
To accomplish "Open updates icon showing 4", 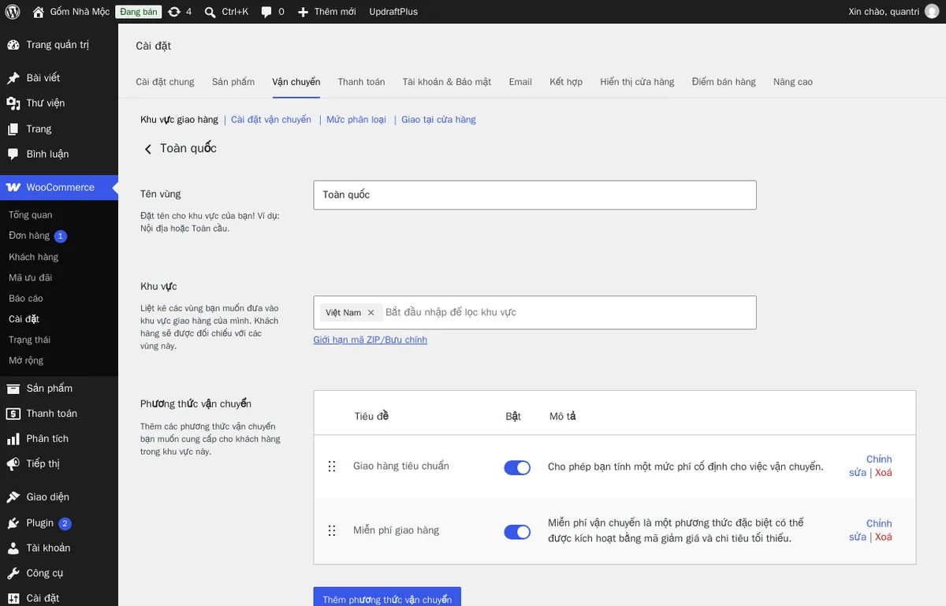I will [x=174, y=12].
